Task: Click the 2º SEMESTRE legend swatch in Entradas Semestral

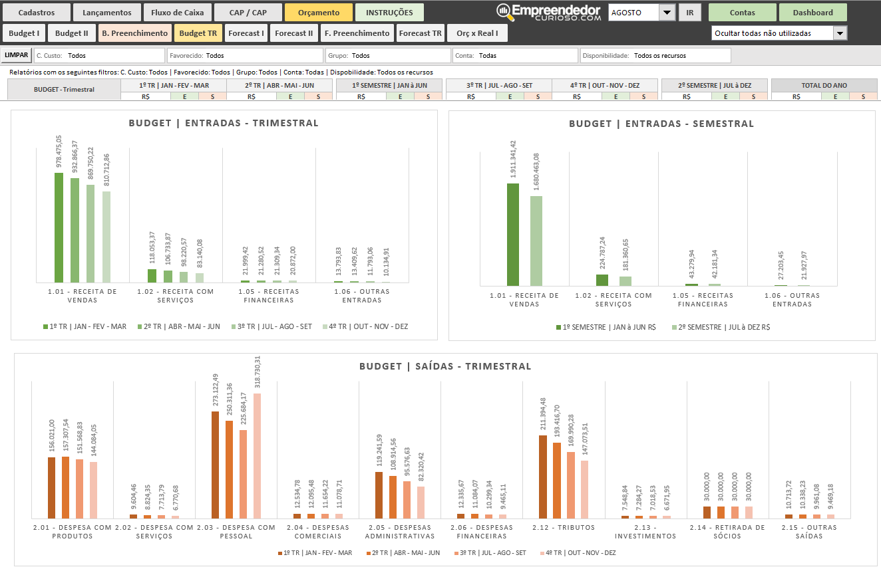Action: pos(675,328)
